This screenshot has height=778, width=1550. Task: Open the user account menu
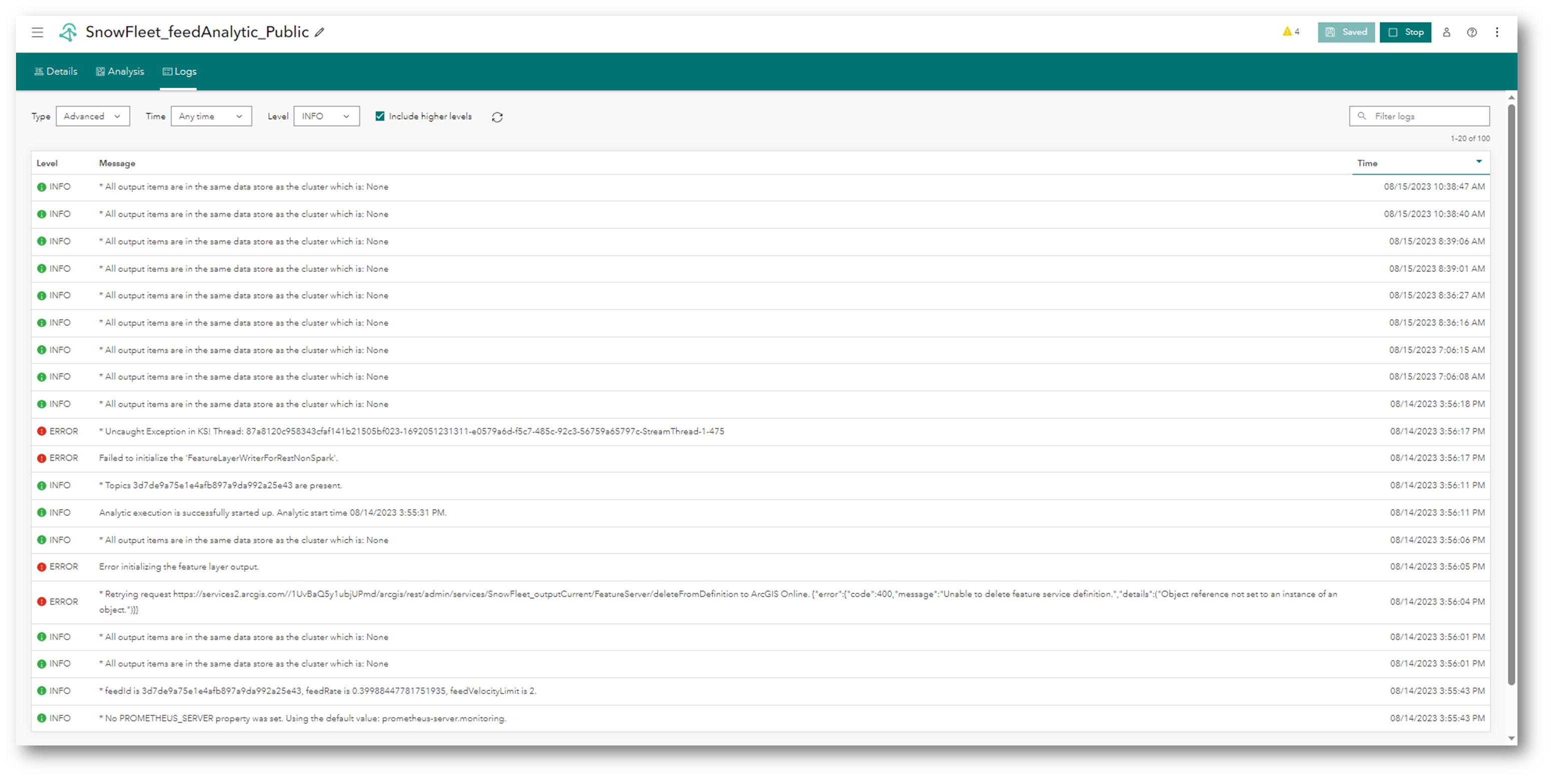coord(1446,33)
